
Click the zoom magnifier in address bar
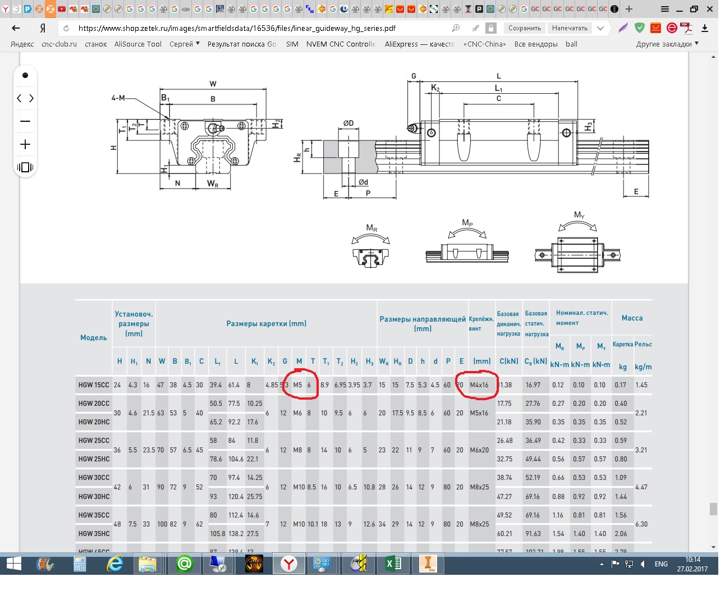[456, 28]
